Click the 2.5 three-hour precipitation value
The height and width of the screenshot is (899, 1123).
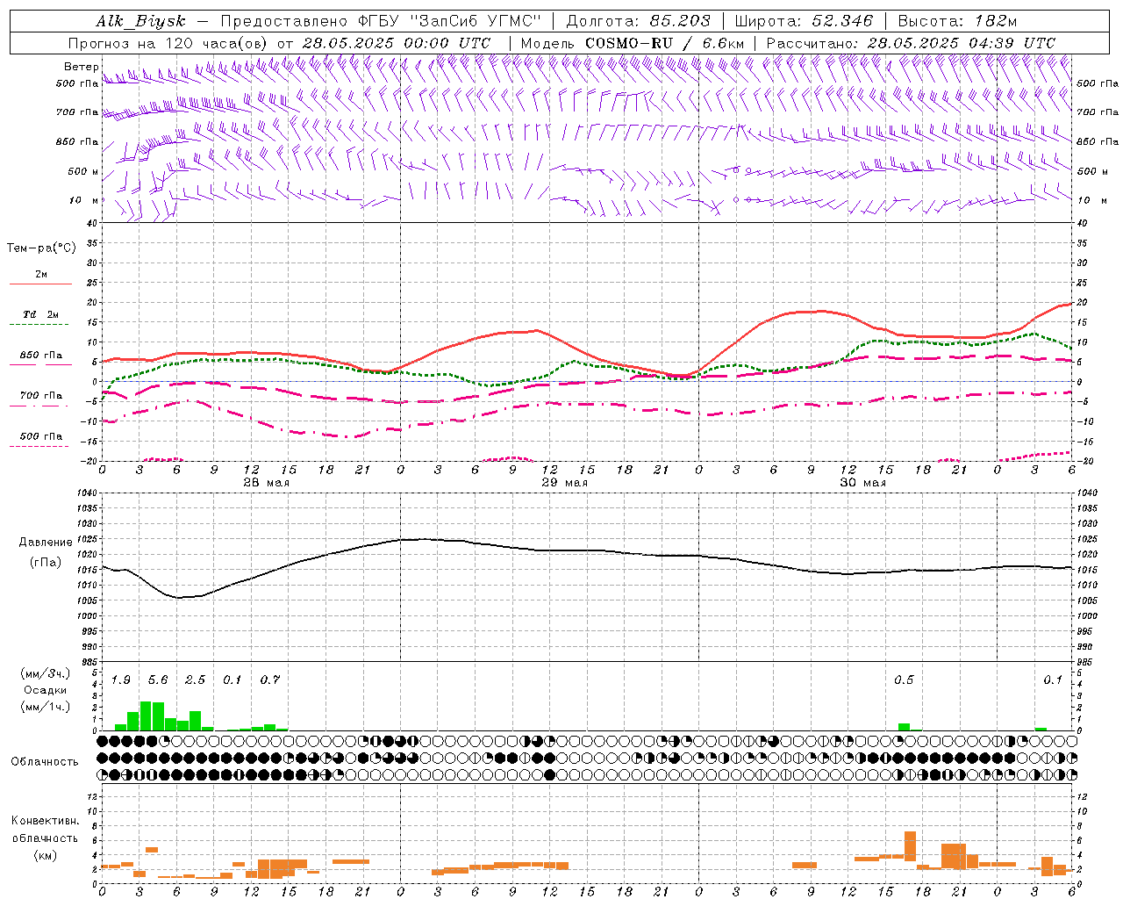click(x=195, y=680)
